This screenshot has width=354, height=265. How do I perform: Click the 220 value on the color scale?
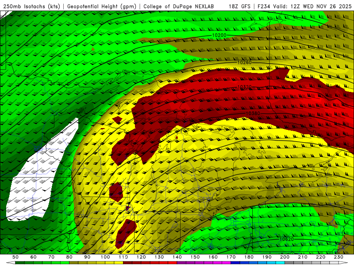[321, 257]
